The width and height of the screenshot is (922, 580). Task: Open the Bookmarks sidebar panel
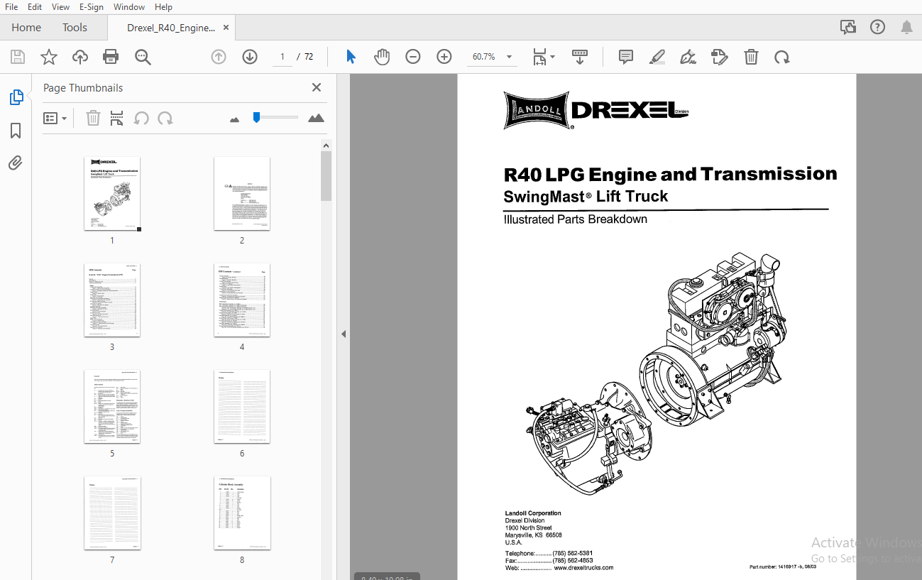pos(16,131)
